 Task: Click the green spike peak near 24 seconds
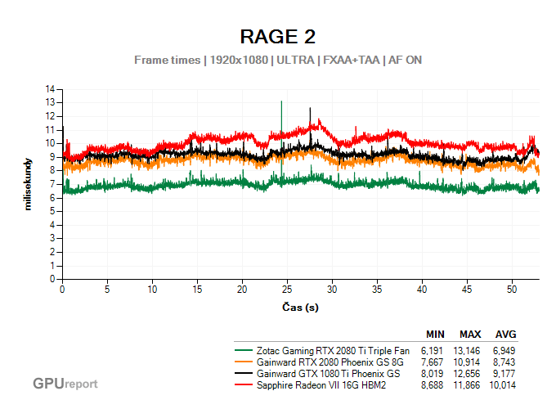281,102
